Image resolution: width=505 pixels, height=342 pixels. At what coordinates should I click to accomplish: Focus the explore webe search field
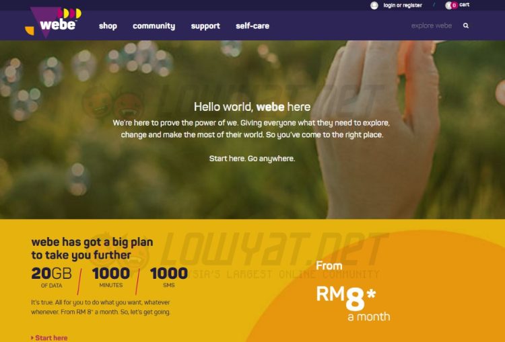432,26
